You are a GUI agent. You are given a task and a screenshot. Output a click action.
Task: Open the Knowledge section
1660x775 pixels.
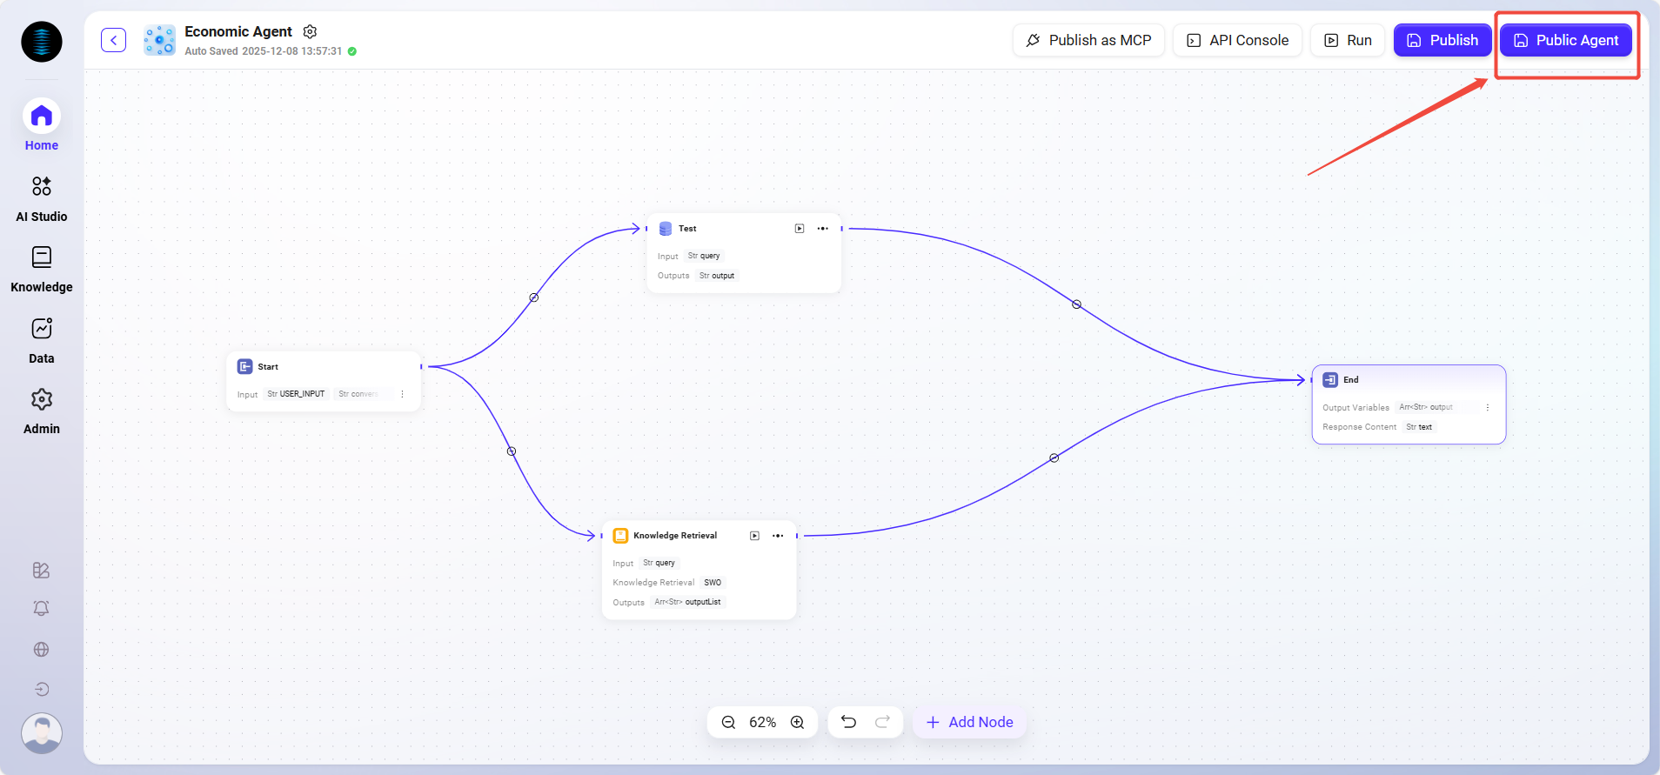[42, 268]
